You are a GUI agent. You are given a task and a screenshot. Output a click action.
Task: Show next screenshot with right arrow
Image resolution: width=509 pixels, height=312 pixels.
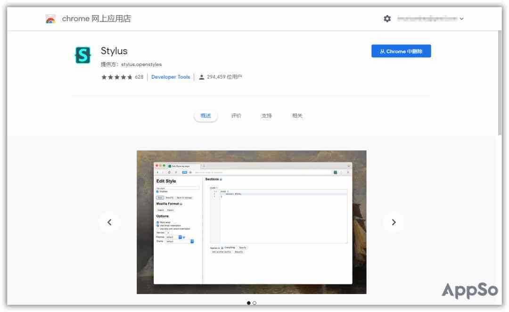click(394, 222)
